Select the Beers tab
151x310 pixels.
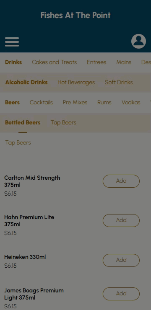click(12, 102)
